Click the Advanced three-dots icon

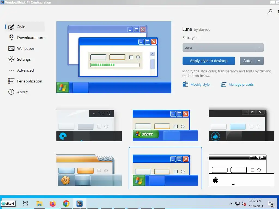click(x=11, y=70)
